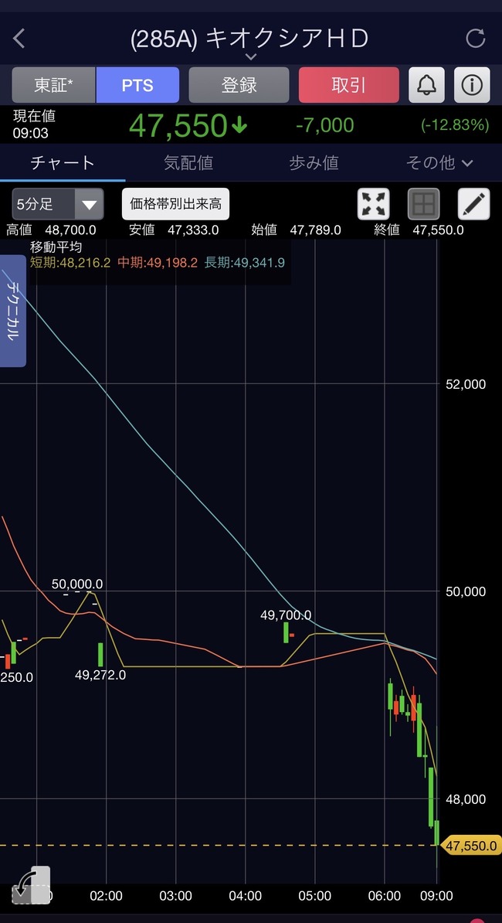This screenshot has width=502, height=923.
Task: Open the 5分足 timeframe dropdown
Action: (58, 204)
